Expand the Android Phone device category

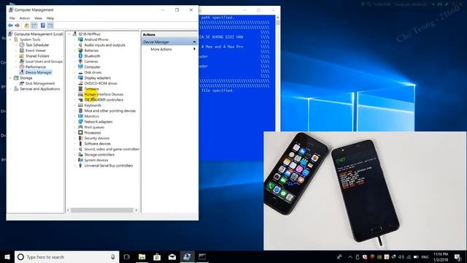(x=74, y=39)
